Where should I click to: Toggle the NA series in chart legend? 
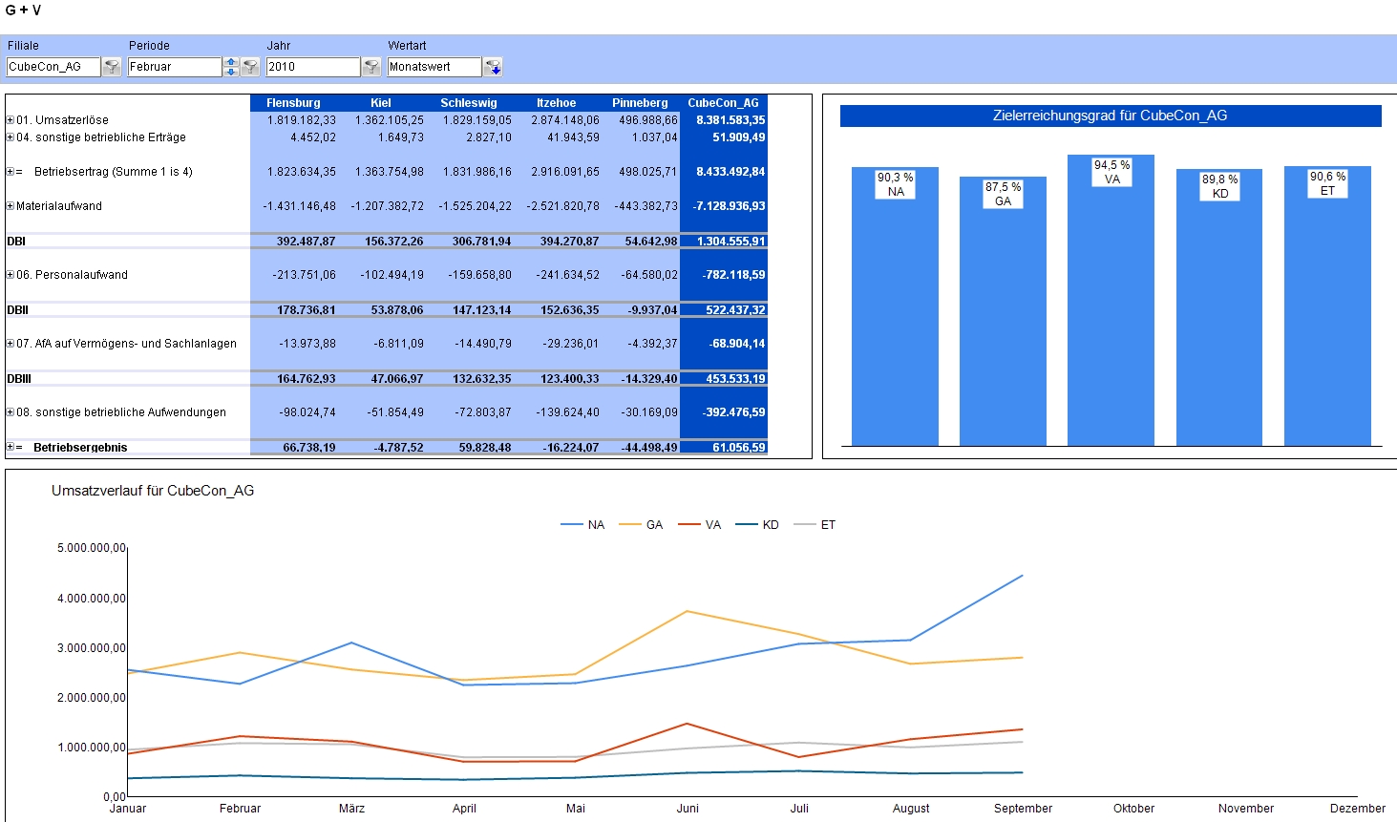point(583,525)
